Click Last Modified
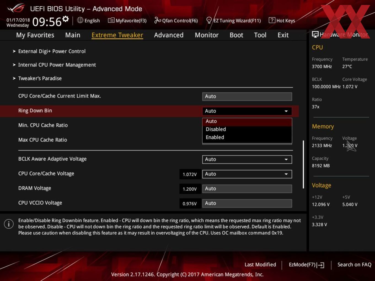Screen dimensions: 375x281 (260, 264)
